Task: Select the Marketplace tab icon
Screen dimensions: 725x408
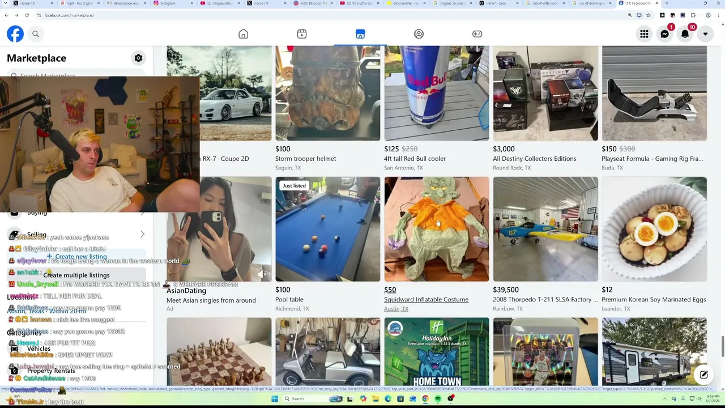Action: tap(360, 34)
